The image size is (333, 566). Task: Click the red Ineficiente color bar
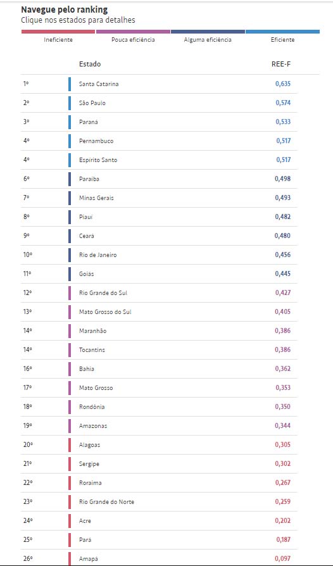coord(58,32)
